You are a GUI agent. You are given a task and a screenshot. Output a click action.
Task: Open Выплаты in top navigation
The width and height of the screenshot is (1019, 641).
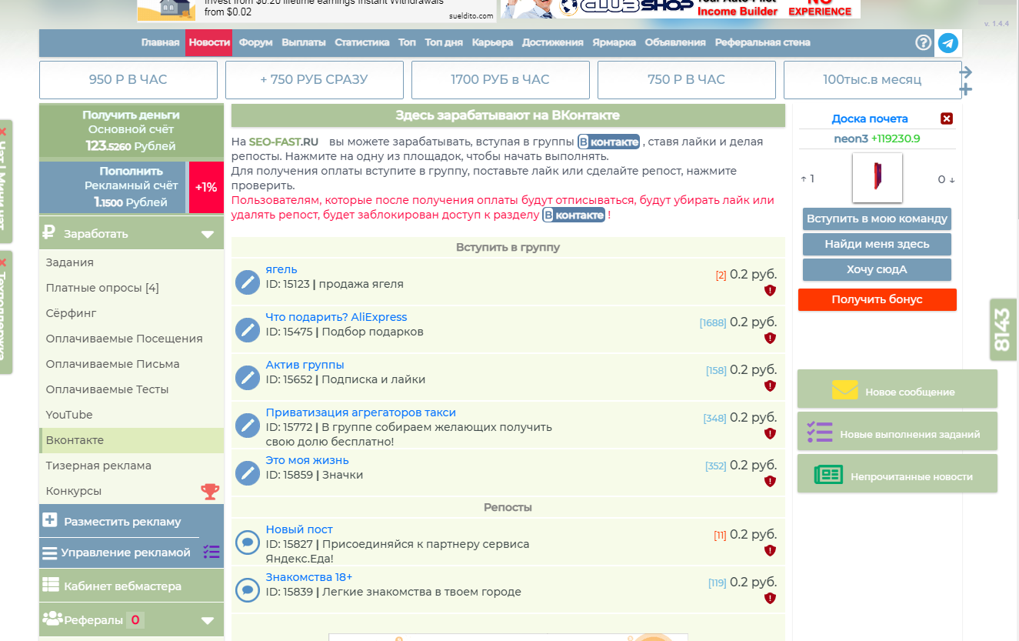pos(304,42)
